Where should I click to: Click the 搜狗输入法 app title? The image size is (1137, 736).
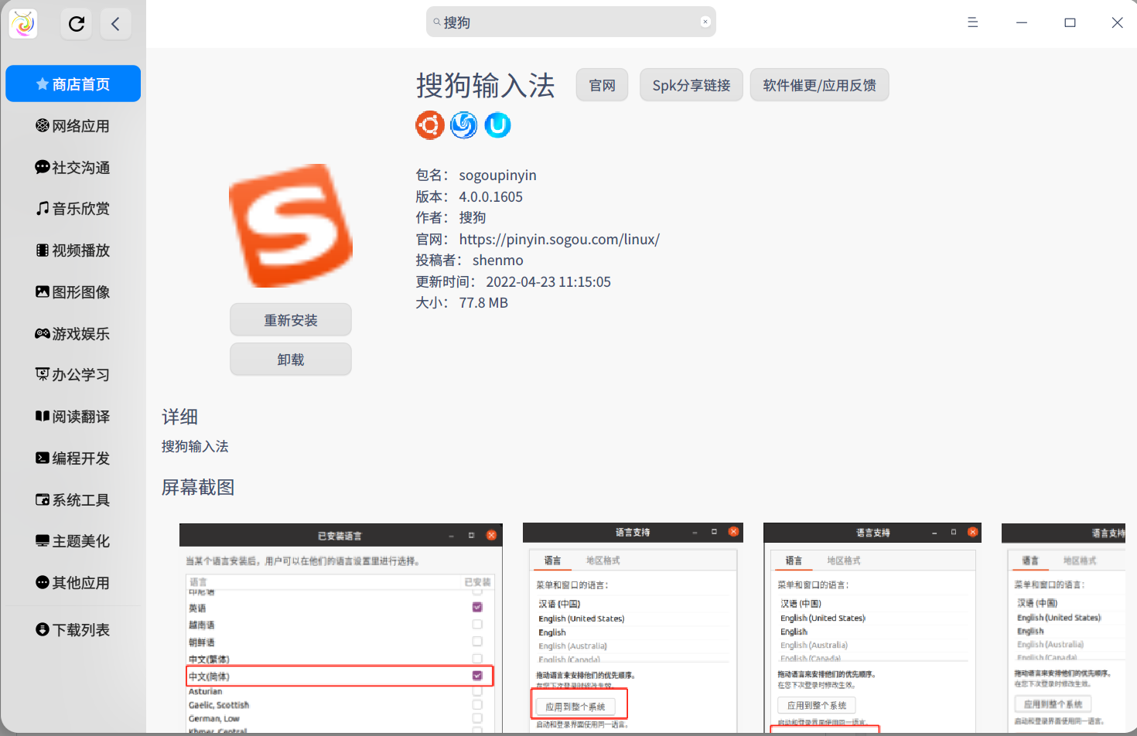(486, 85)
